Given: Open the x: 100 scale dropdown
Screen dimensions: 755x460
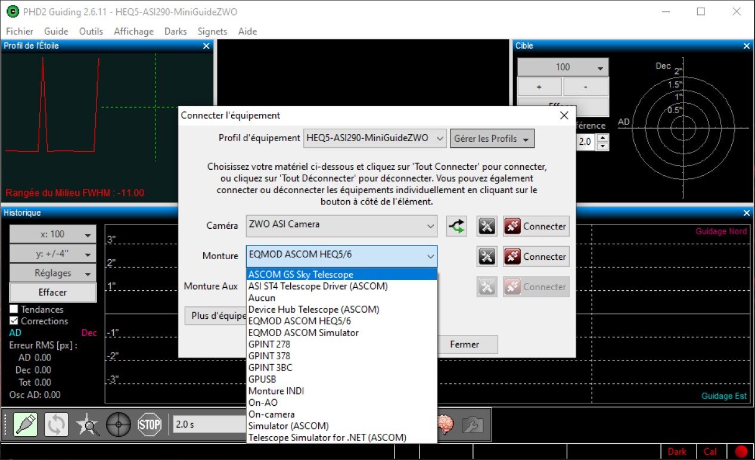Looking at the screenshot, I should 52,234.
